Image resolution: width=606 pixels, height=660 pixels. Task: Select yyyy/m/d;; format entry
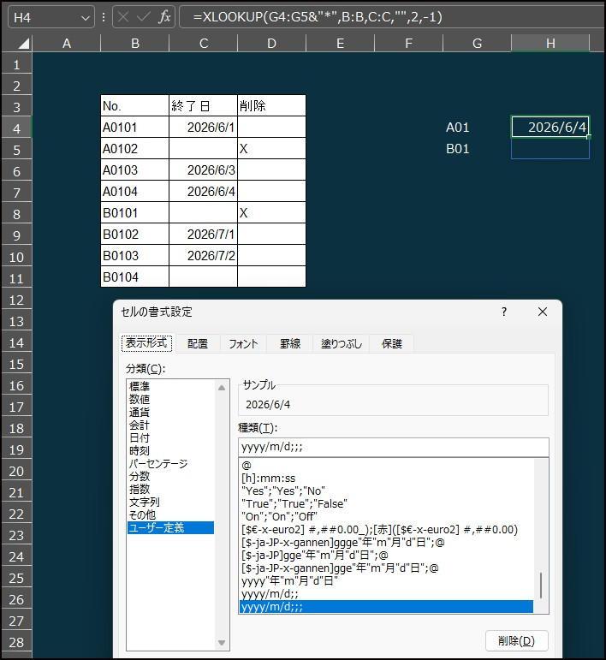pos(387,594)
